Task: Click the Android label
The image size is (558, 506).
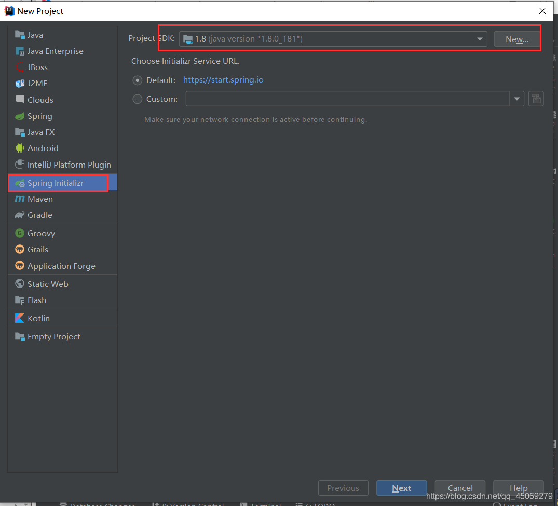Action: click(43, 148)
